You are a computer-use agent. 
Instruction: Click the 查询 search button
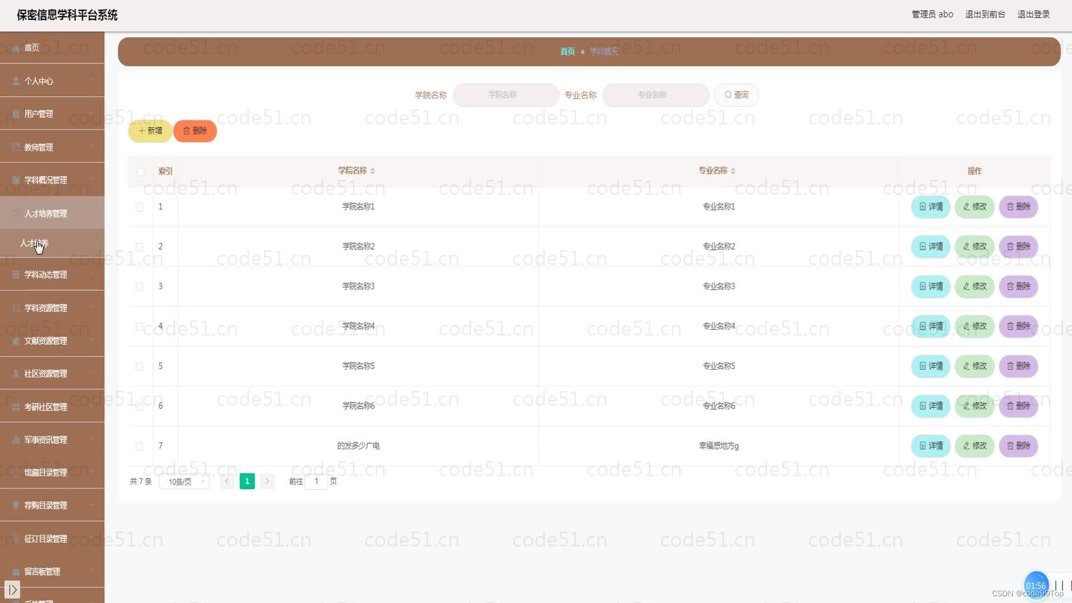pyautogui.click(x=736, y=95)
